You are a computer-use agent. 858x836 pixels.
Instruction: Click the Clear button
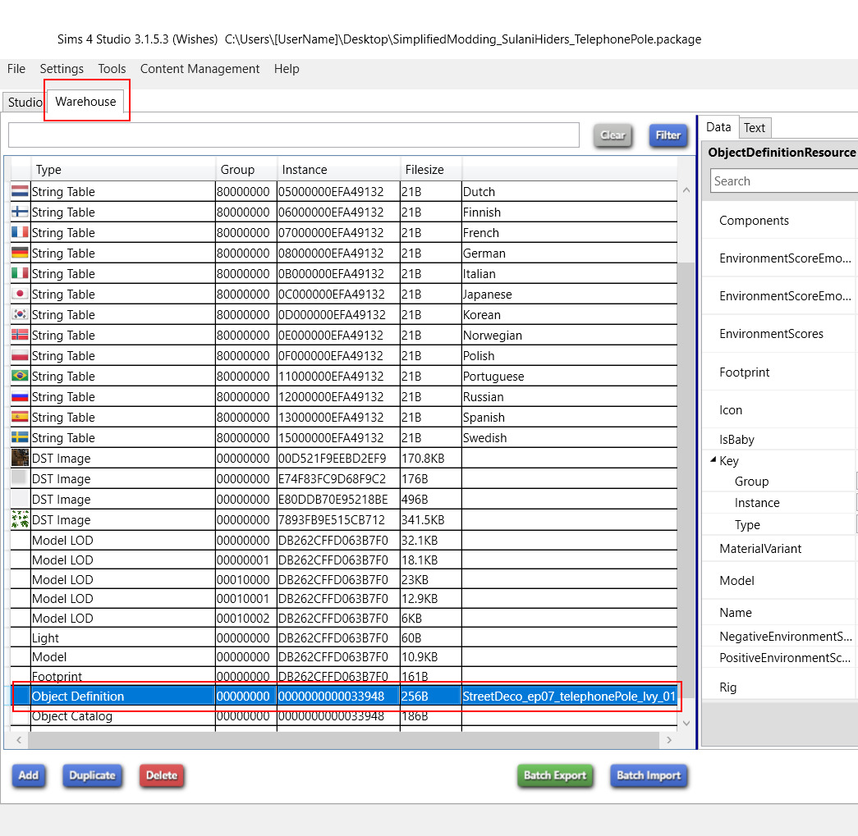[613, 135]
